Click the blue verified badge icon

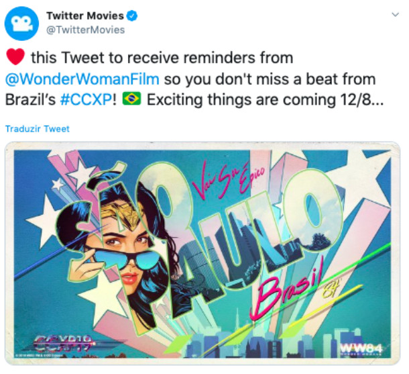point(132,16)
